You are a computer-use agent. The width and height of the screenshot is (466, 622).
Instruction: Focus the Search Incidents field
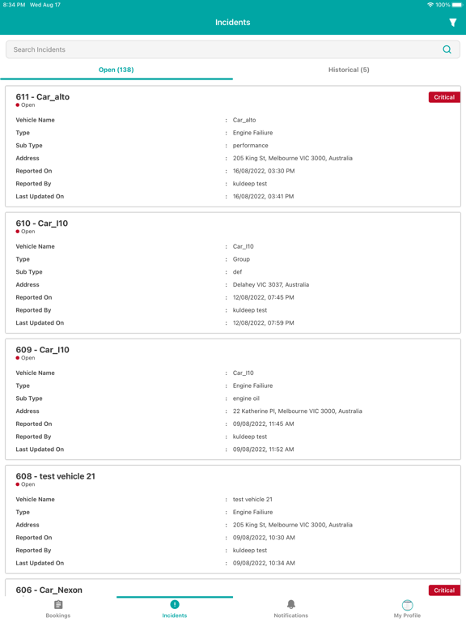coord(233,49)
